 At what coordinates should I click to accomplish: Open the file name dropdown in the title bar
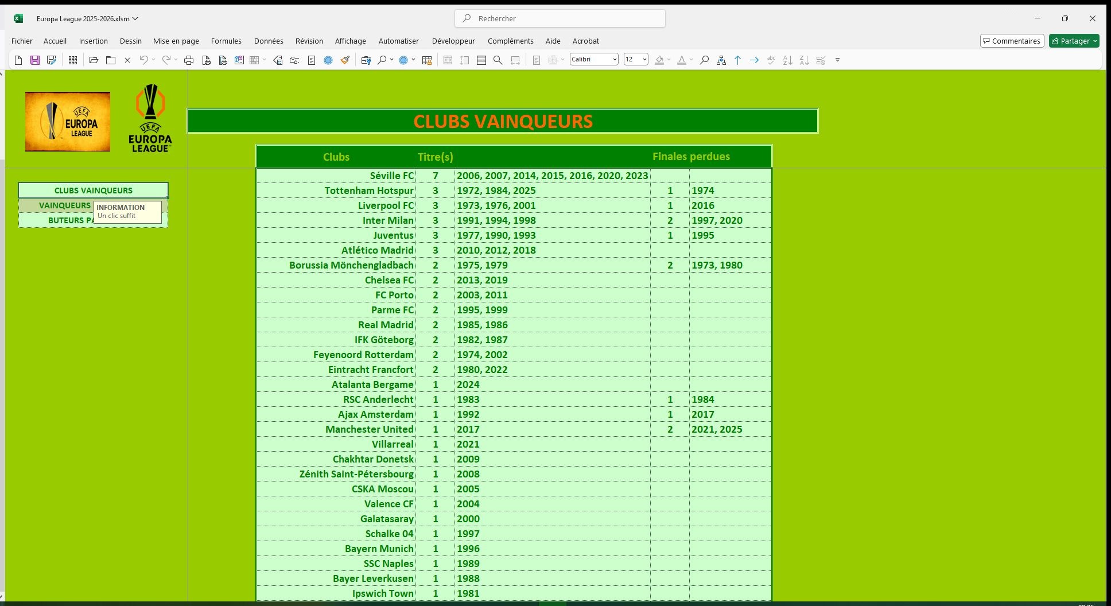pos(135,18)
